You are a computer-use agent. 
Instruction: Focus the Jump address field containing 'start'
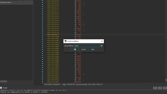pyautogui.click(x=87, y=46)
